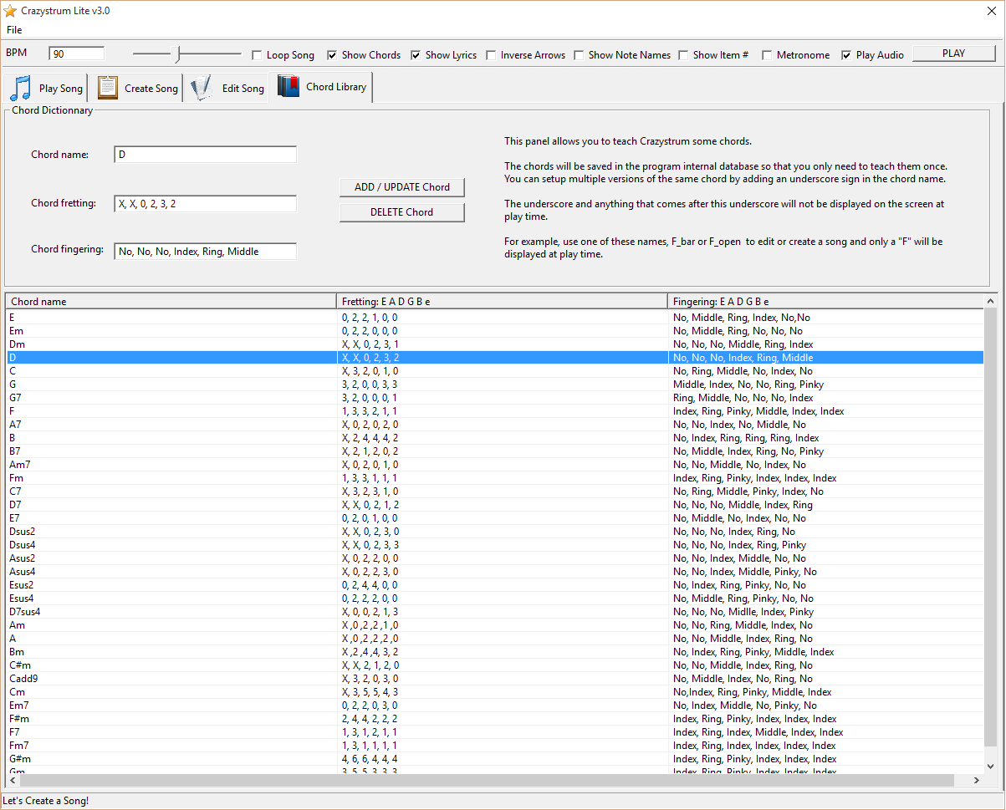Viewport: 1006px width, 810px height.
Task: Click the star app icon in title bar
Action: pyautogui.click(x=10, y=11)
